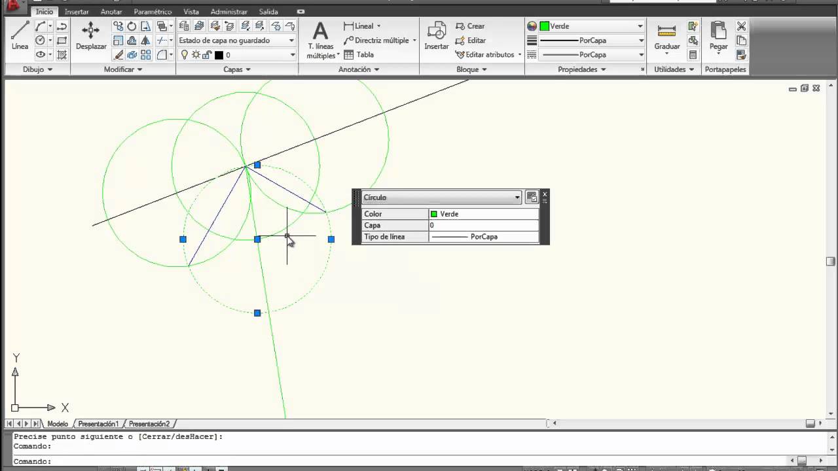Choose the ellipse tool in Dibujo panel
Screen dimensions: 838x471
(x=41, y=55)
